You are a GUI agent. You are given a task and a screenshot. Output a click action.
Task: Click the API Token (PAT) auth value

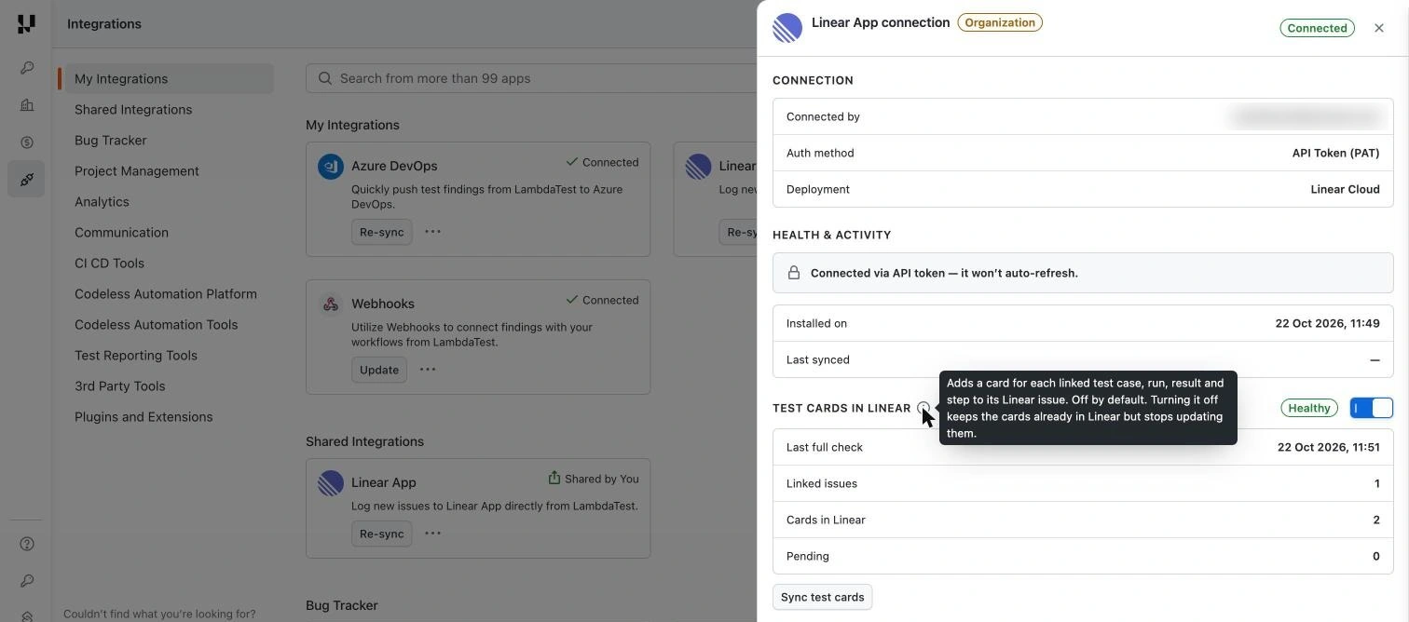[1335, 153]
